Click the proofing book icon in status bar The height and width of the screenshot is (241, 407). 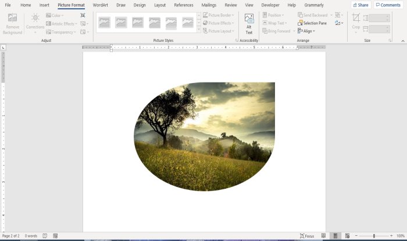(x=45, y=236)
